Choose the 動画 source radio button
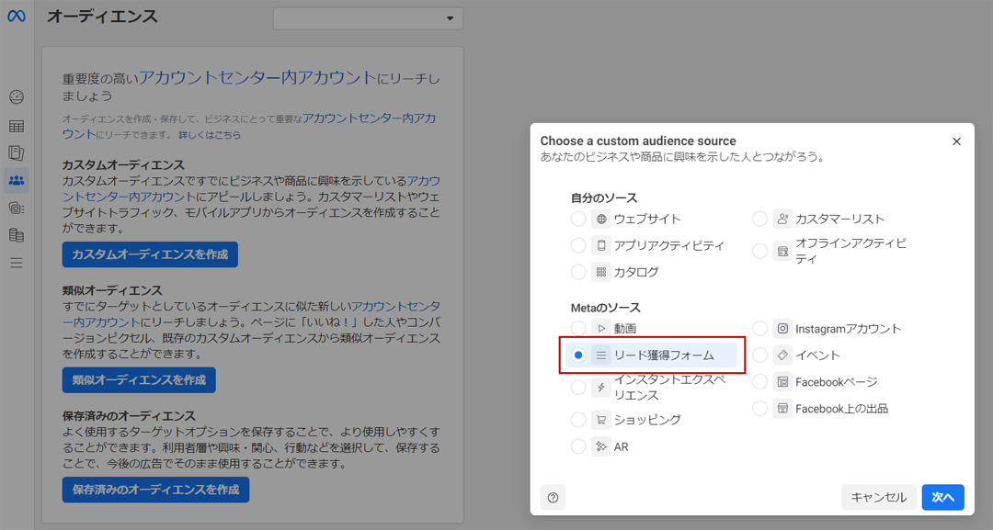Screen dimensions: 993x530 pyautogui.click(x=578, y=328)
